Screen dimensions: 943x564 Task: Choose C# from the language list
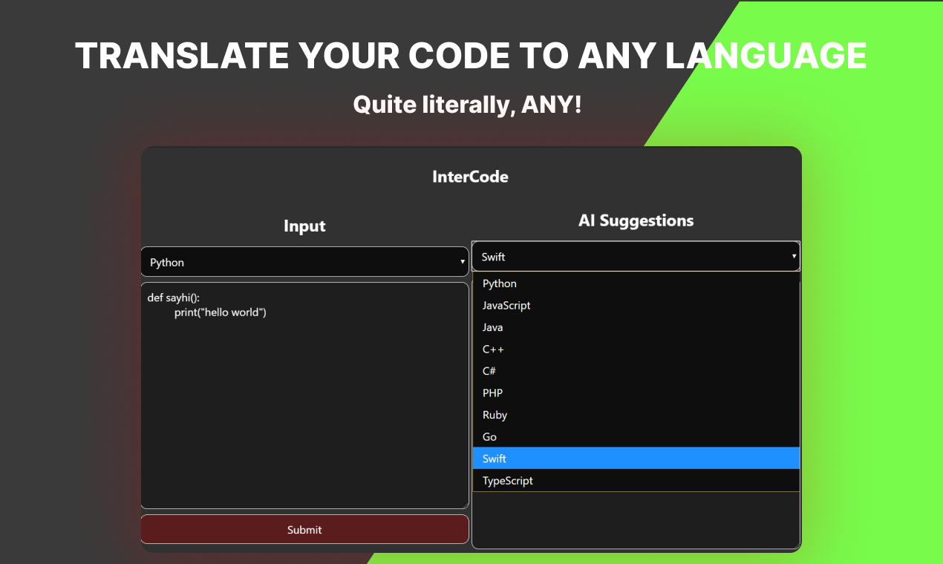click(x=636, y=371)
